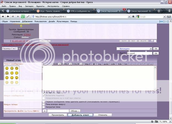This screenshot has height=124, width=172.
Task: Click the http:// link insert button
Action: point(88,64)
